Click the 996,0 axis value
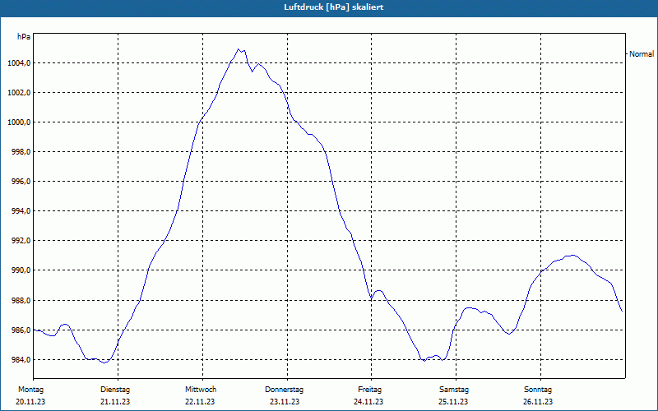The height and width of the screenshot is (411, 658). click(x=21, y=182)
